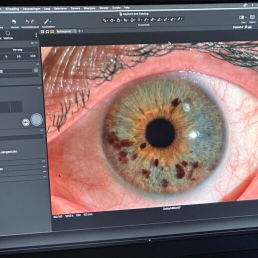Viewport: 258px width, 258px height.
Task: Click the 105 mm focal length readout
Action: coord(88,214)
